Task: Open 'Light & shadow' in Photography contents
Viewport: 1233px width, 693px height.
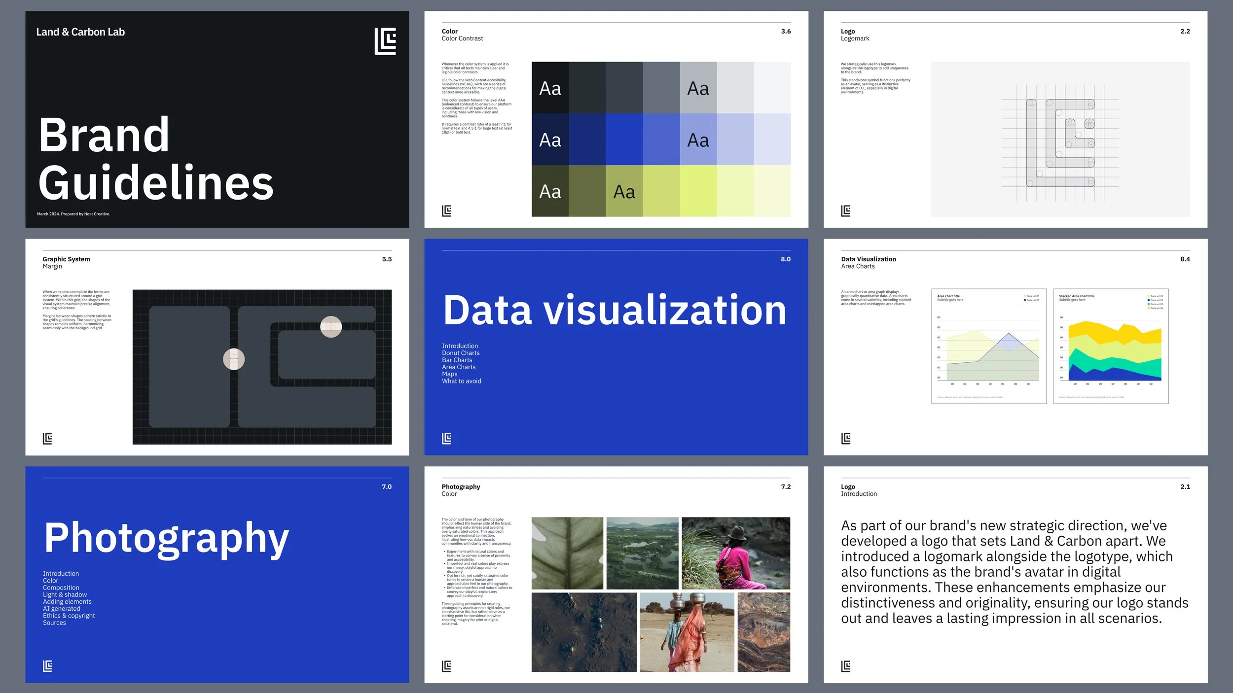Action: click(x=65, y=594)
